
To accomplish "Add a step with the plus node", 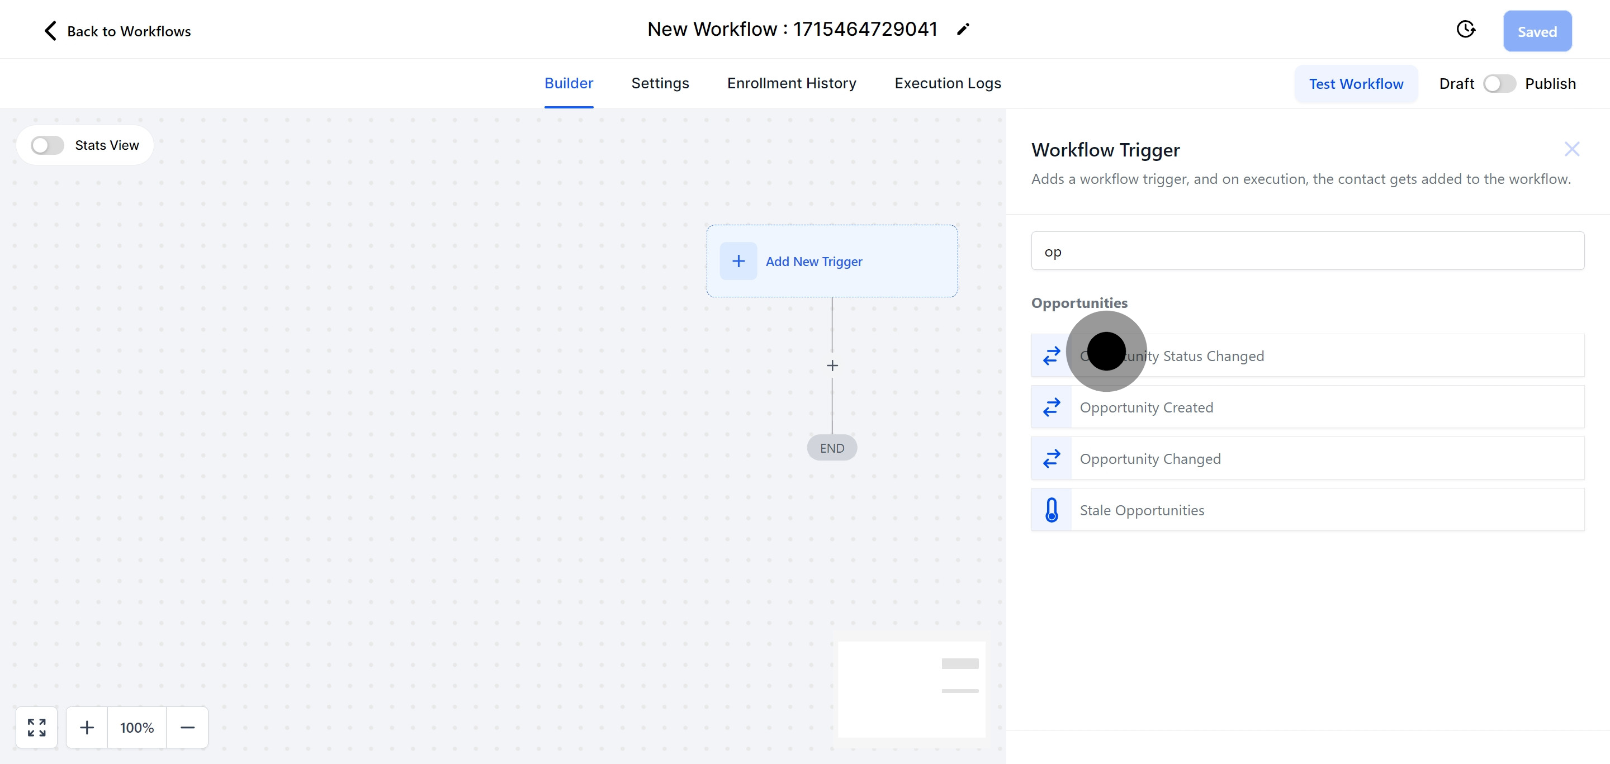I will click(x=832, y=366).
